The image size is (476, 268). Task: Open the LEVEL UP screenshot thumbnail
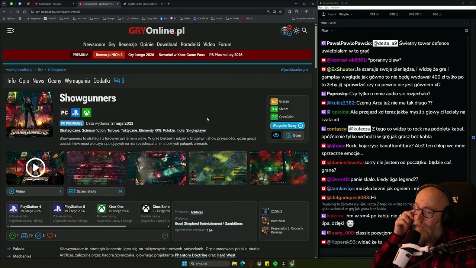157,167
